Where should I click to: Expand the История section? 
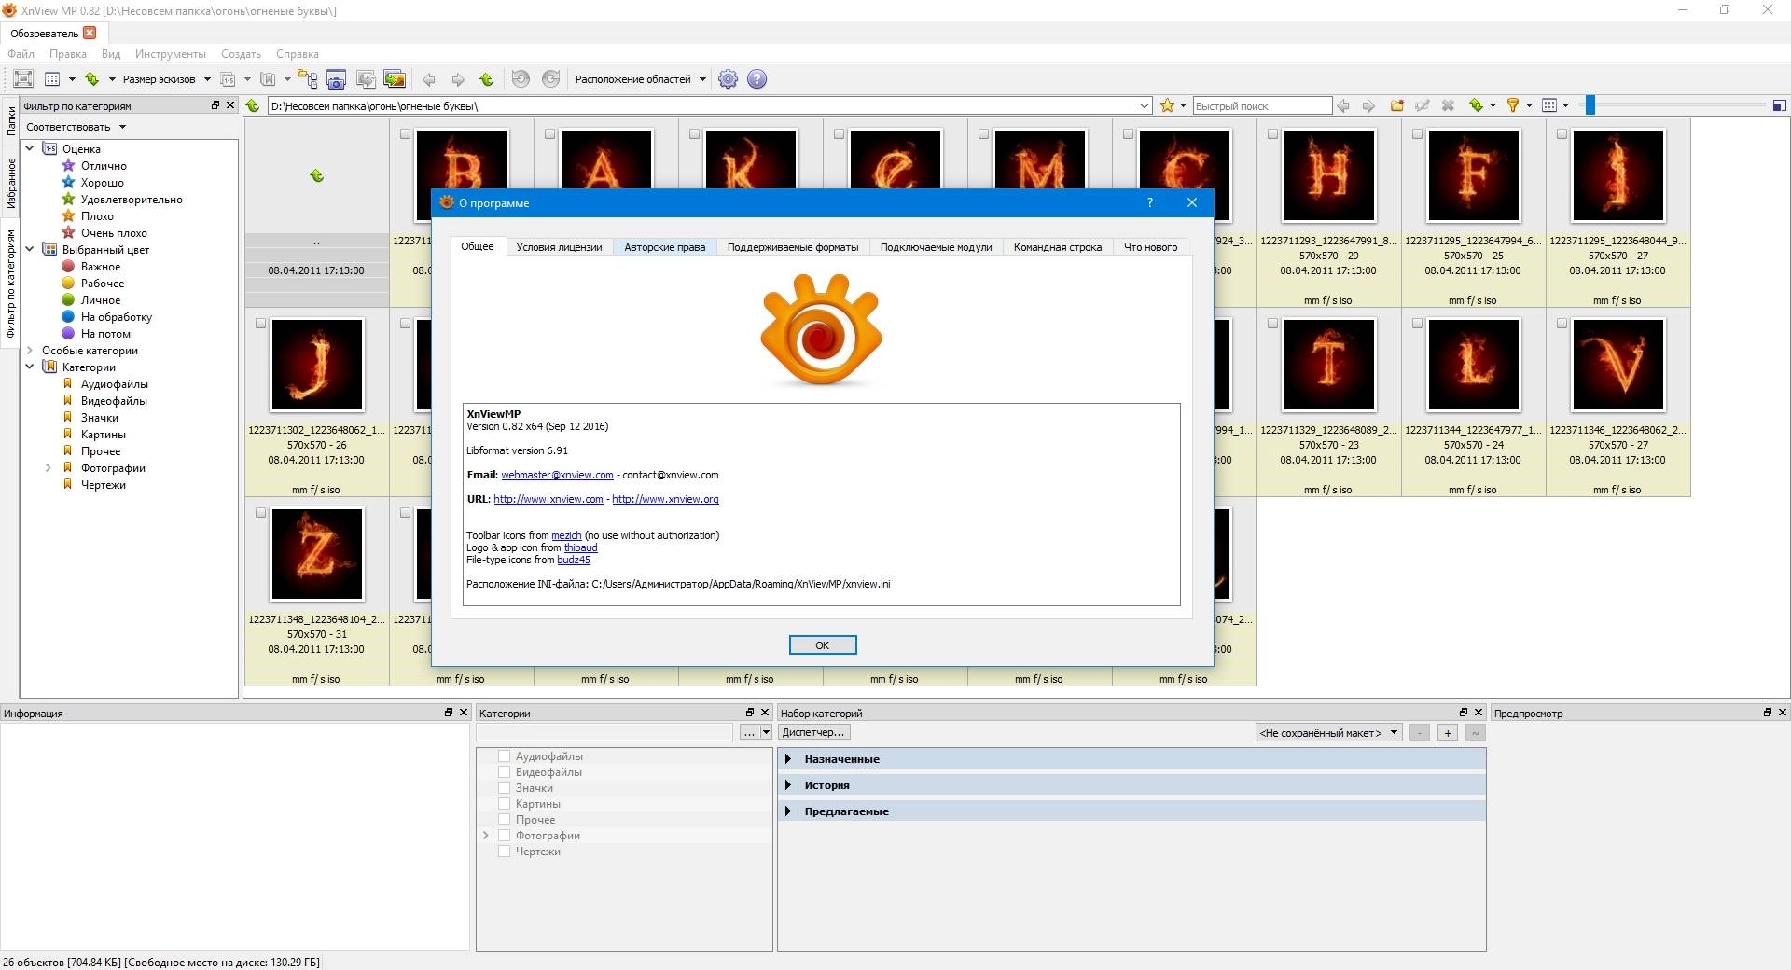tap(788, 785)
